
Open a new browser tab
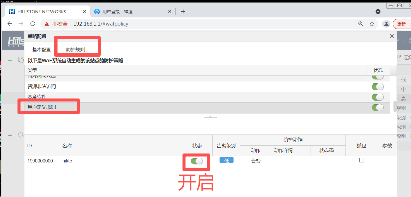(x=183, y=12)
